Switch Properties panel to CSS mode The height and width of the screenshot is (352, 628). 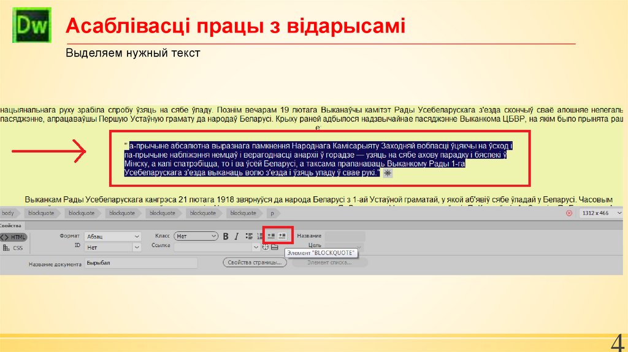13,248
